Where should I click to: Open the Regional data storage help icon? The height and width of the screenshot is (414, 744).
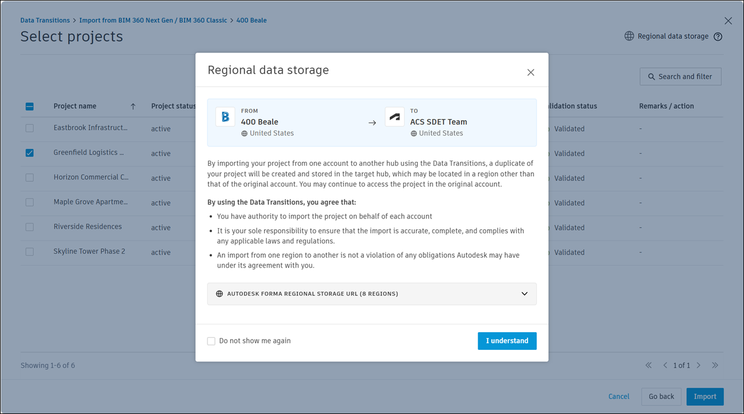point(718,37)
